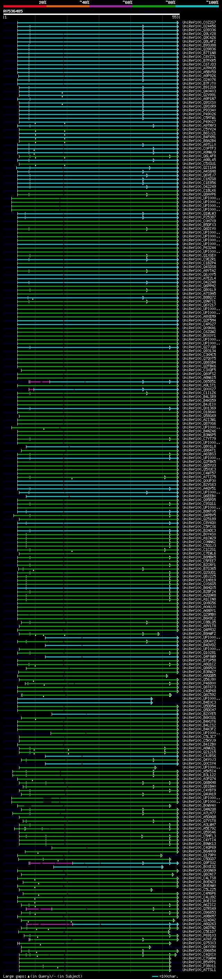The image size is (222, 979).
Task: Click the cyan alignment bar for UniRef100_C0Z2G7
Action: point(98,23)
